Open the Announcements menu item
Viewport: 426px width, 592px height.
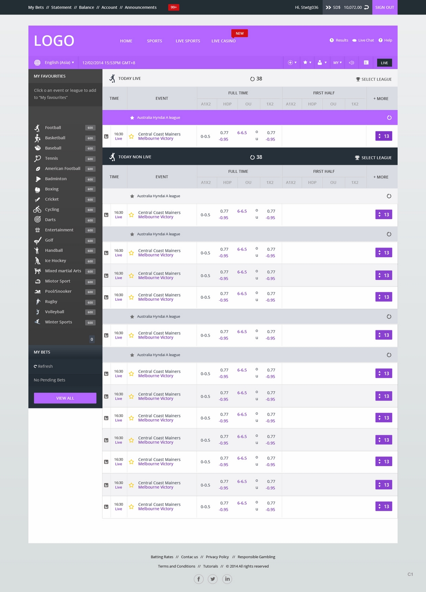coord(140,7)
